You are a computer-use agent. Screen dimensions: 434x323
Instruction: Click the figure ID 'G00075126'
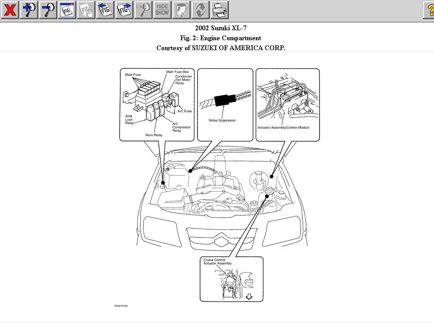tap(121, 306)
